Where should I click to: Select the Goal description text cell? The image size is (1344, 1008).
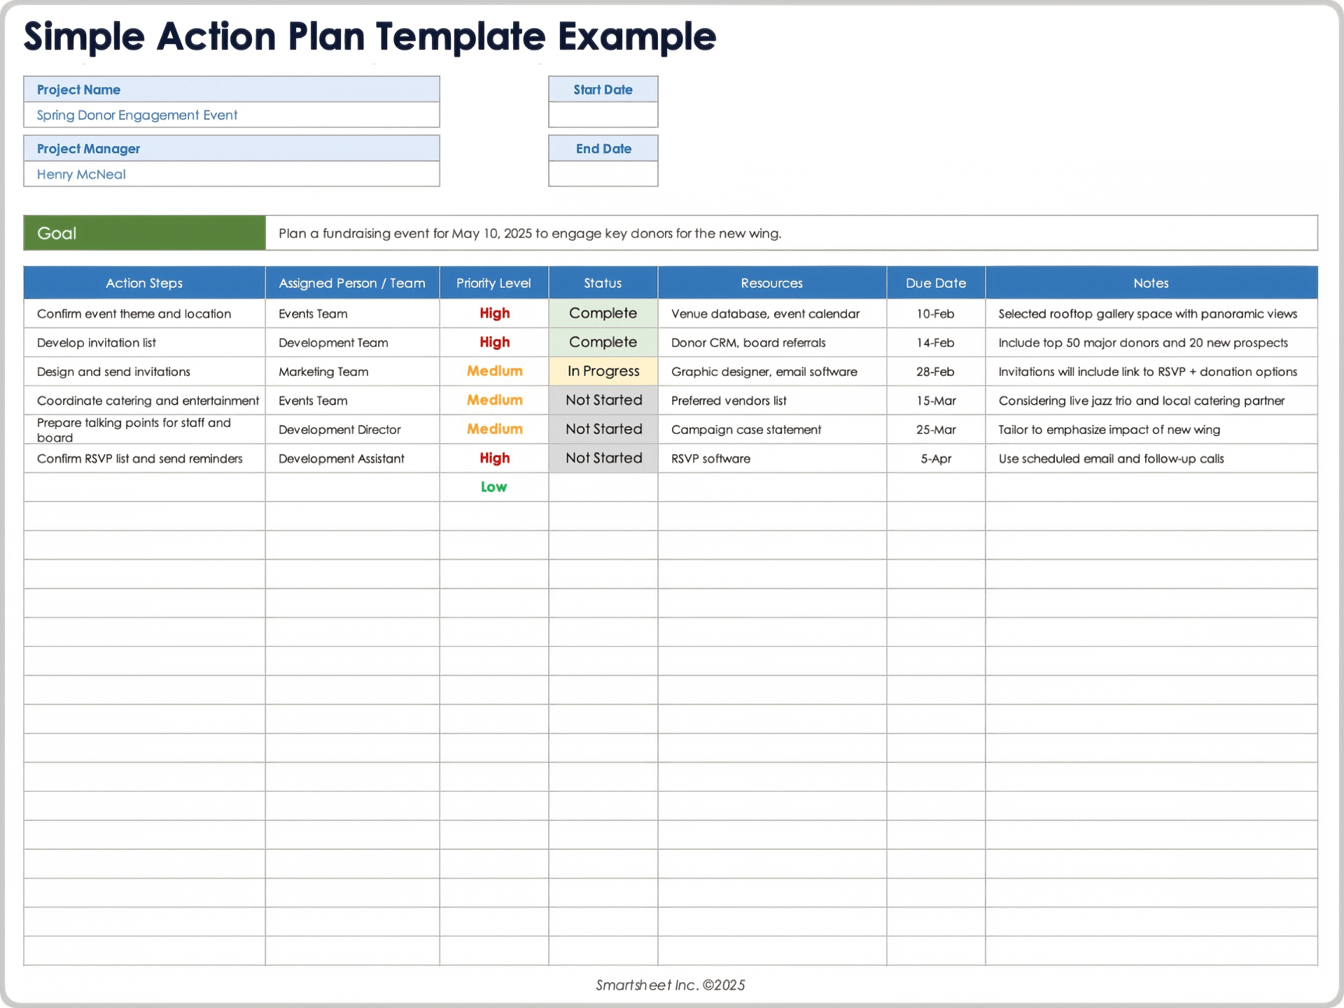click(791, 234)
